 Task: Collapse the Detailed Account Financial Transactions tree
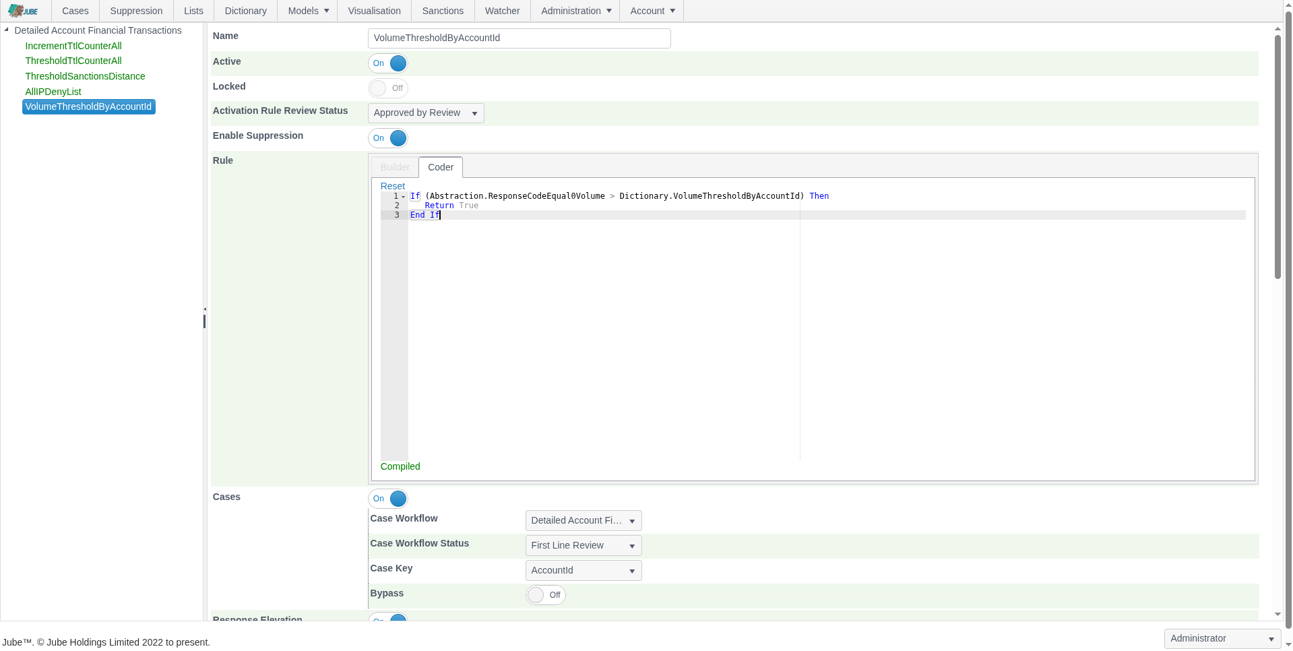[7, 30]
